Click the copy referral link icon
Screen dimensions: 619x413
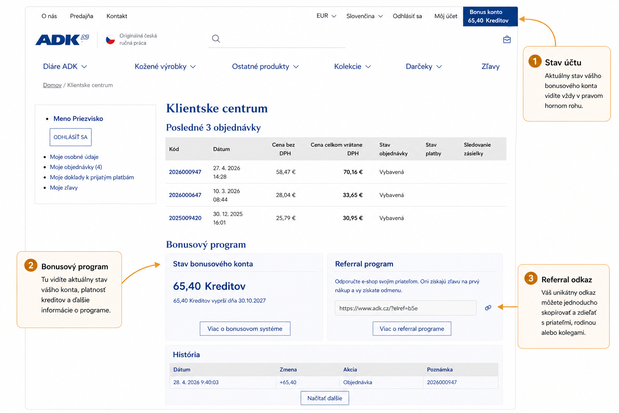pyautogui.click(x=488, y=308)
